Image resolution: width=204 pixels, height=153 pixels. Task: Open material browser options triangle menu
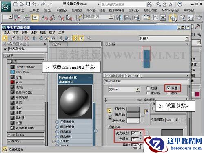pyautogui.click(x=5, y=49)
